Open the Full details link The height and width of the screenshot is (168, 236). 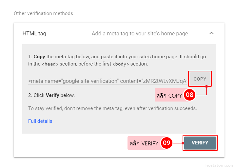pos(40,121)
